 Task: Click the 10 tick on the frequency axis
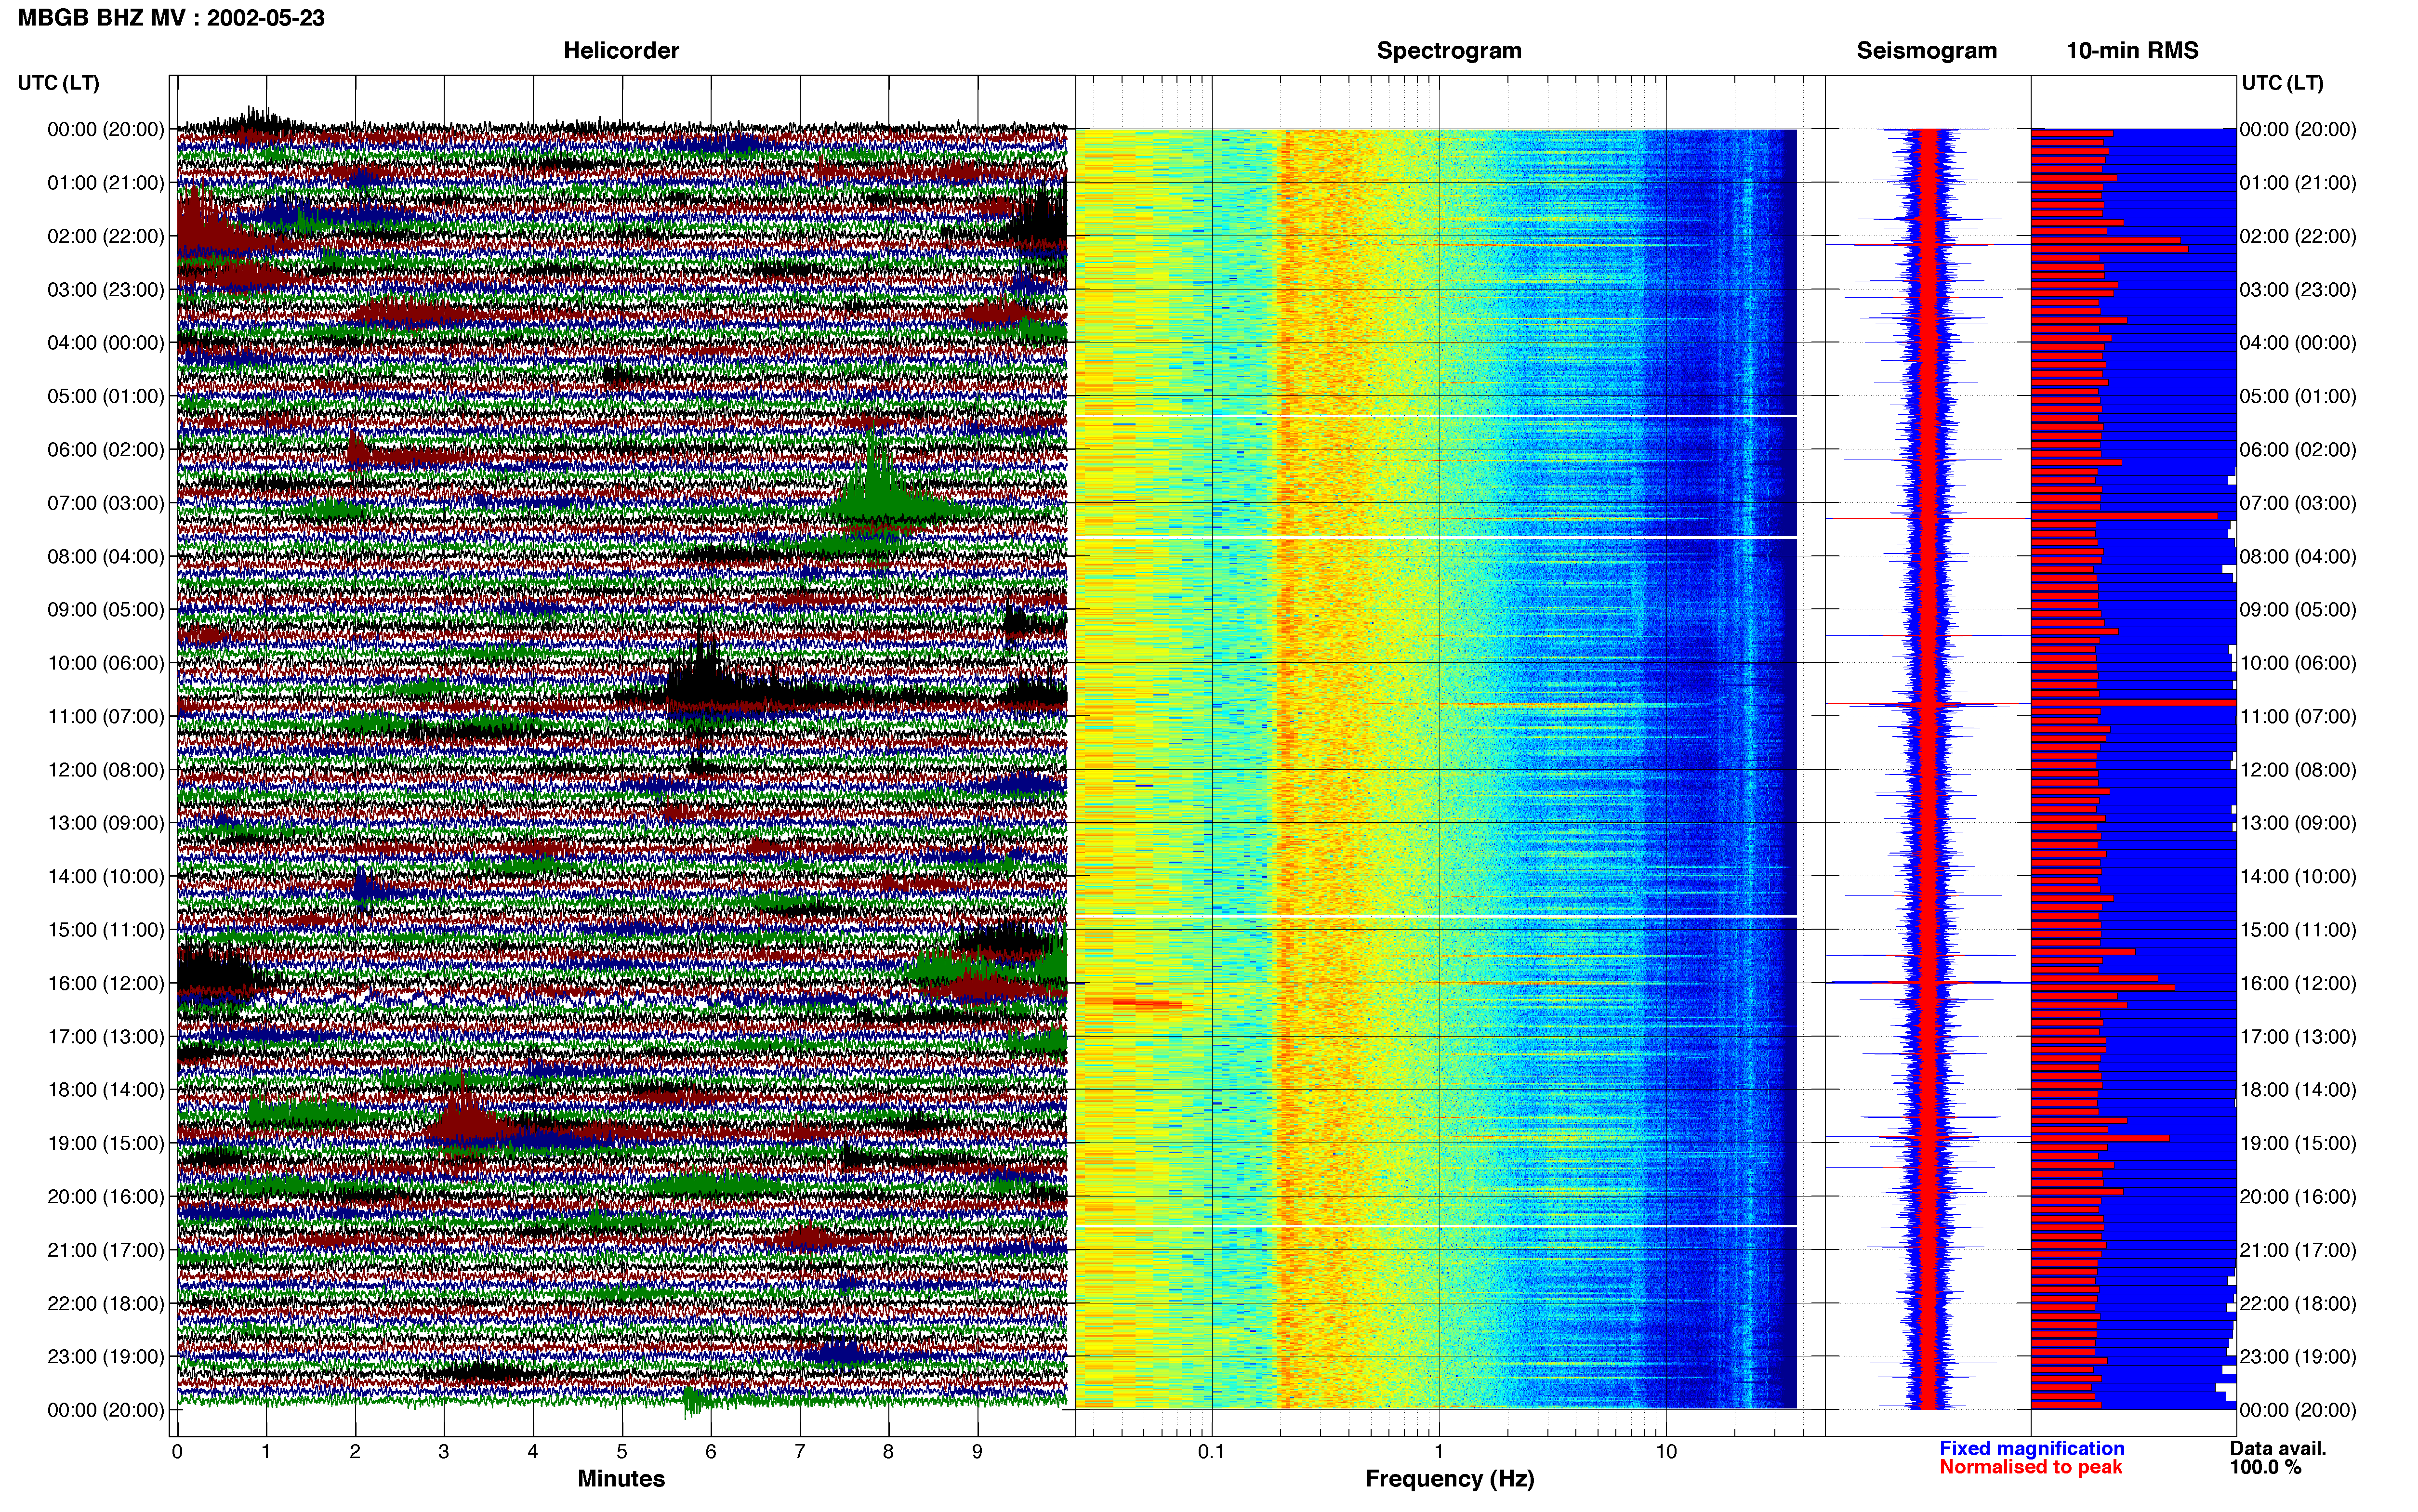click(x=1666, y=1451)
